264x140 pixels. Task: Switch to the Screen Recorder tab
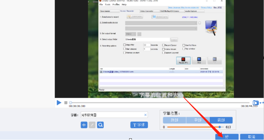[x=130, y=11]
